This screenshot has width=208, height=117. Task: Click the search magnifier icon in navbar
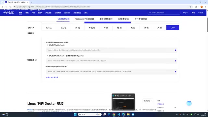pyautogui.click(x=150, y=13)
